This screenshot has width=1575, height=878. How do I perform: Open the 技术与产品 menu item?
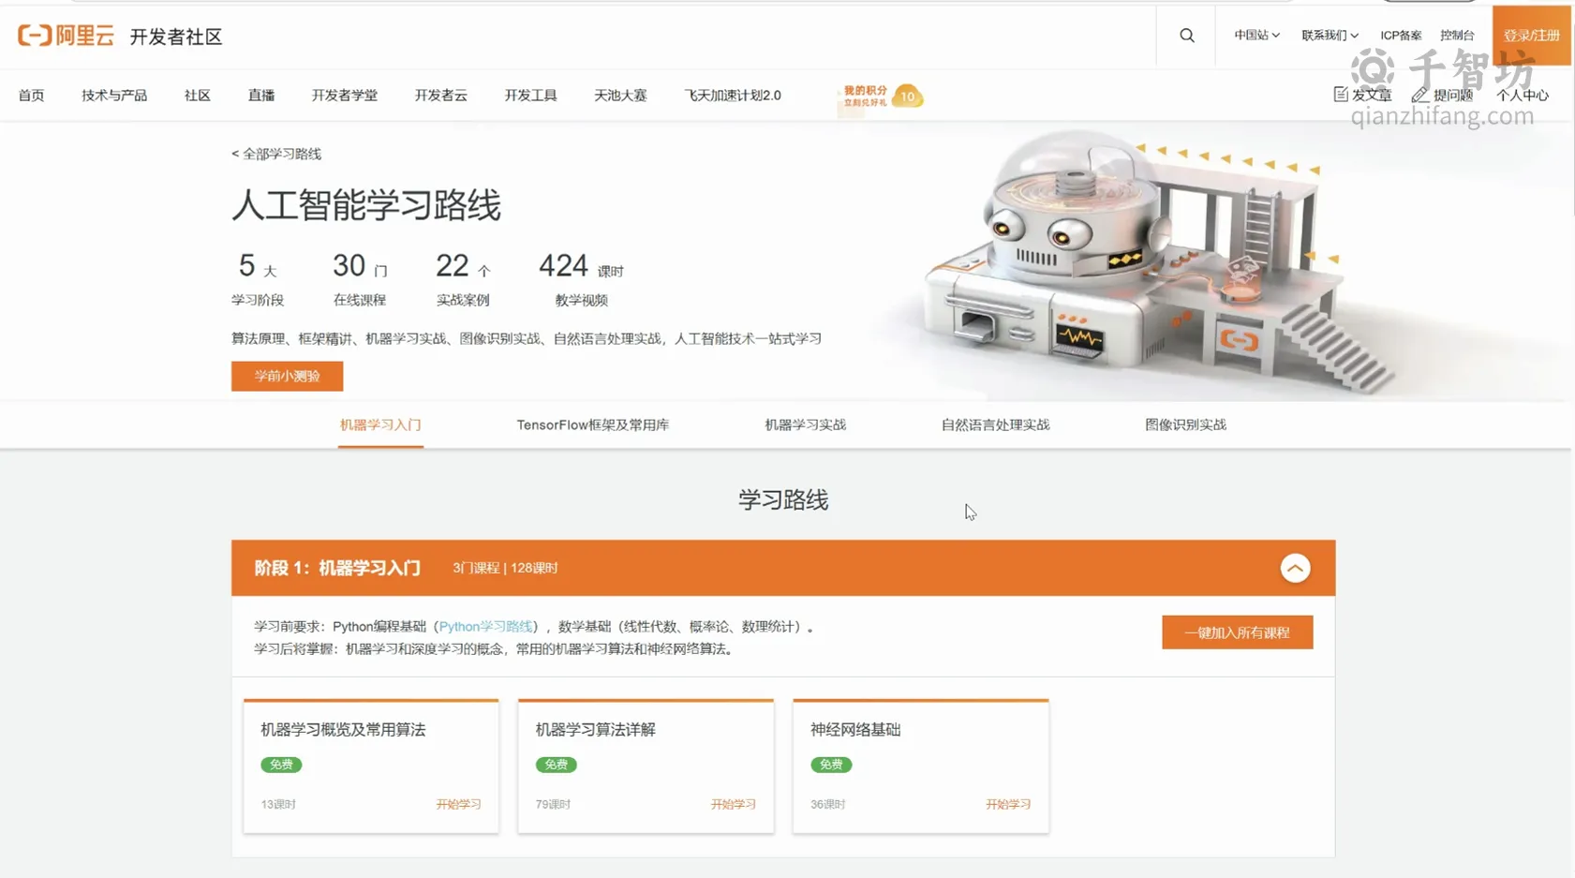pyautogui.click(x=114, y=96)
